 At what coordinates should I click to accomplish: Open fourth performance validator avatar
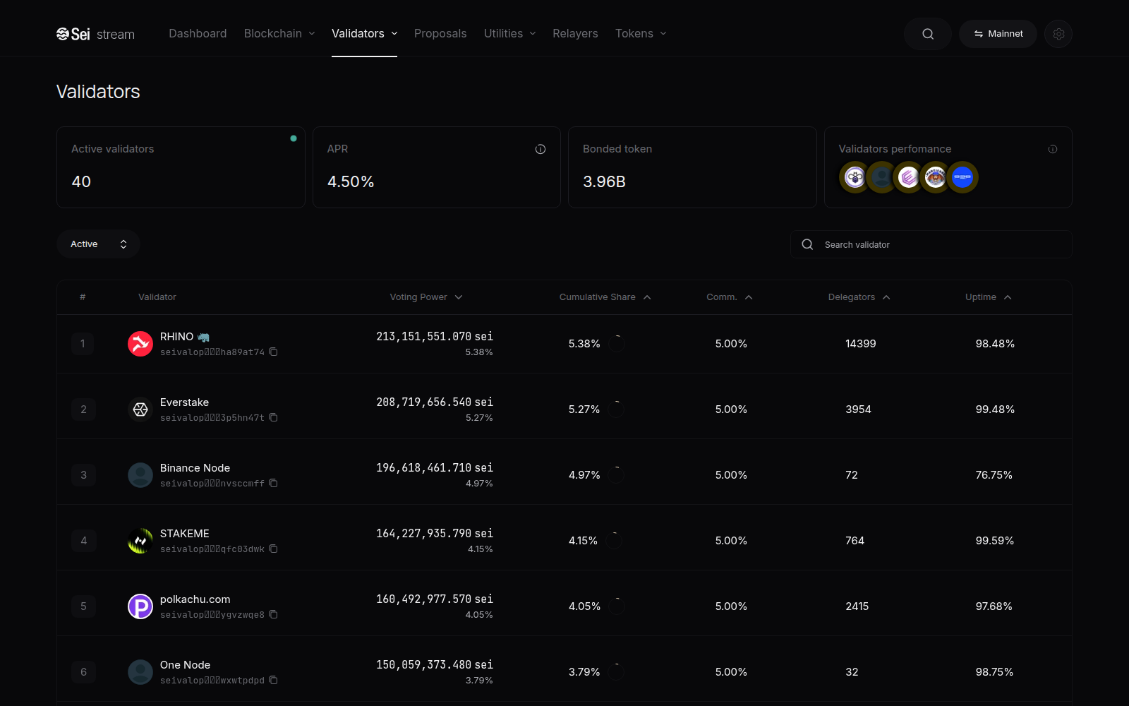pyautogui.click(x=935, y=177)
